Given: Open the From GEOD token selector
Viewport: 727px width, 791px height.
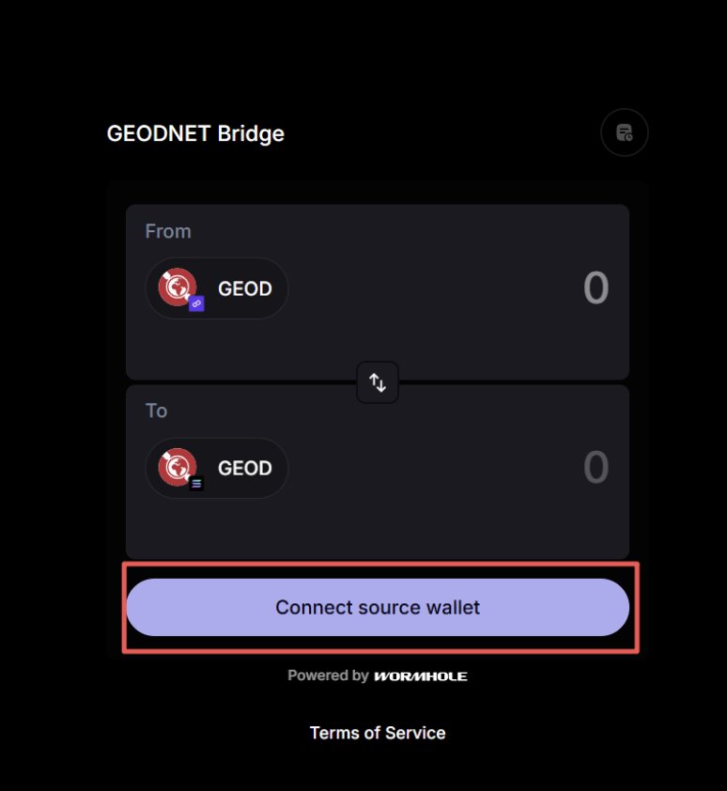Looking at the screenshot, I should (x=217, y=288).
